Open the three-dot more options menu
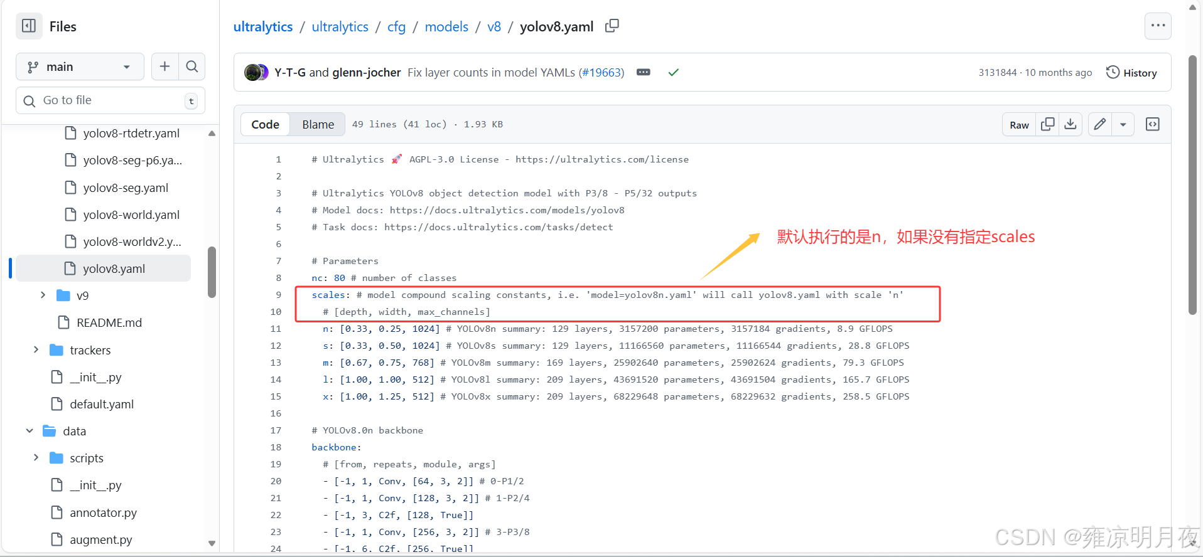Screen dimensions: 1203x557 pos(1158,26)
